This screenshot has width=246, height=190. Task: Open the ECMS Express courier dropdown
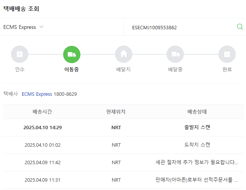tap(20, 27)
